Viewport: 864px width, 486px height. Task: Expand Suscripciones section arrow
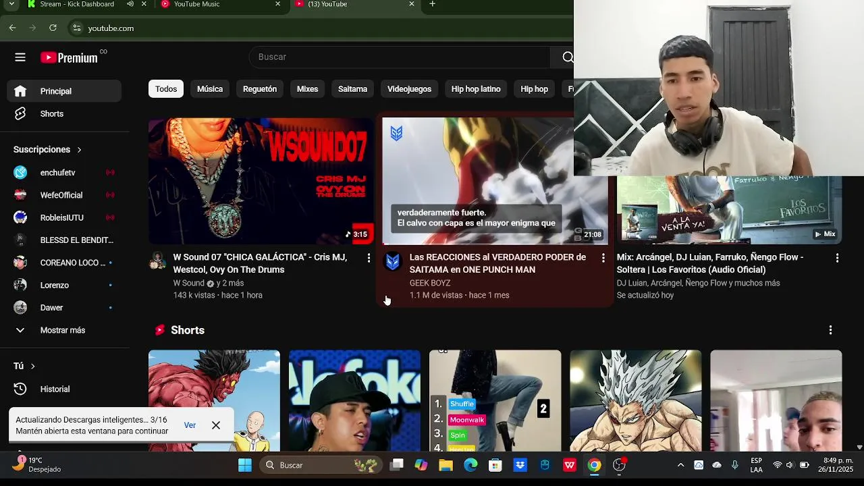coord(79,150)
